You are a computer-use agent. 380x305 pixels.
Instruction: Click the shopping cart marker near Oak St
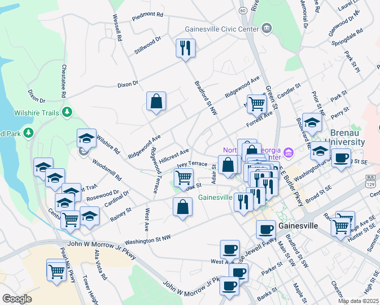183,178
